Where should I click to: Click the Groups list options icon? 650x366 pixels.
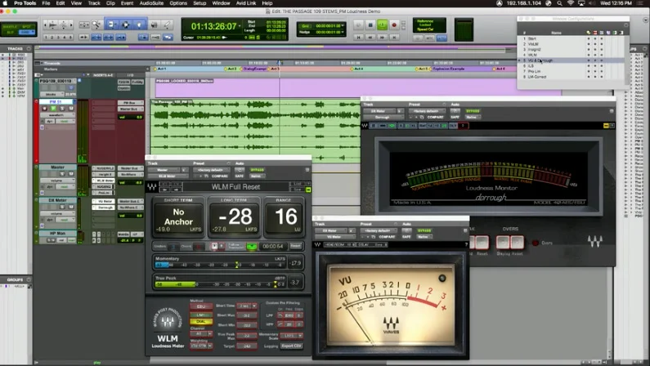click(x=29, y=280)
